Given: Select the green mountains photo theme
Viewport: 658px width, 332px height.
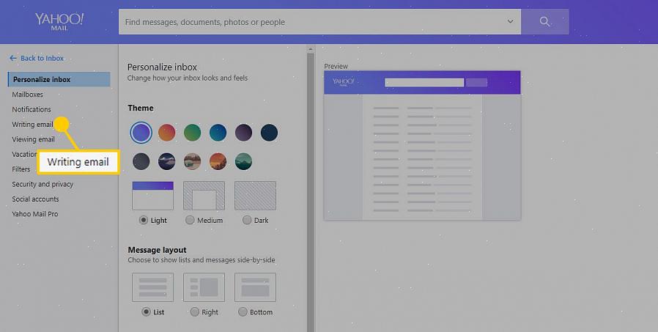Looking at the screenshot, I should [x=243, y=161].
